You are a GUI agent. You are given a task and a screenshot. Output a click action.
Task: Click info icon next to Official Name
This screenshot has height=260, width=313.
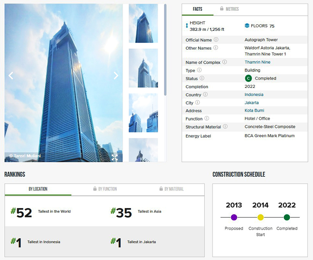coord(216,40)
